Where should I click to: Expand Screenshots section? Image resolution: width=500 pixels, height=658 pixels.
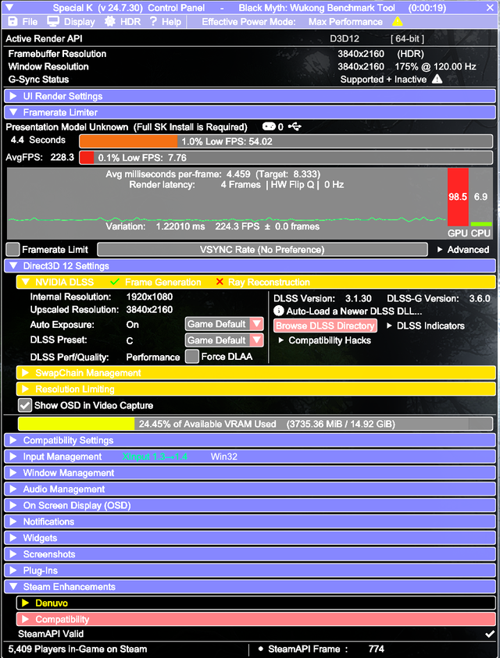pyautogui.click(x=250, y=554)
